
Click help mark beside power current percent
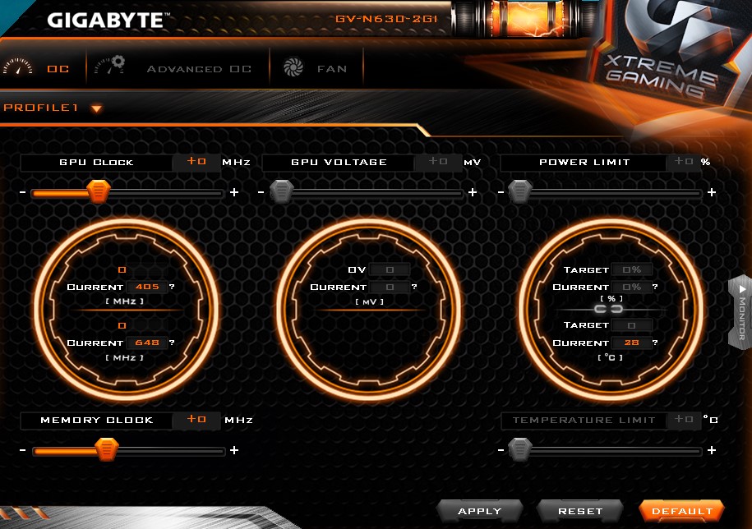[655, 287]
